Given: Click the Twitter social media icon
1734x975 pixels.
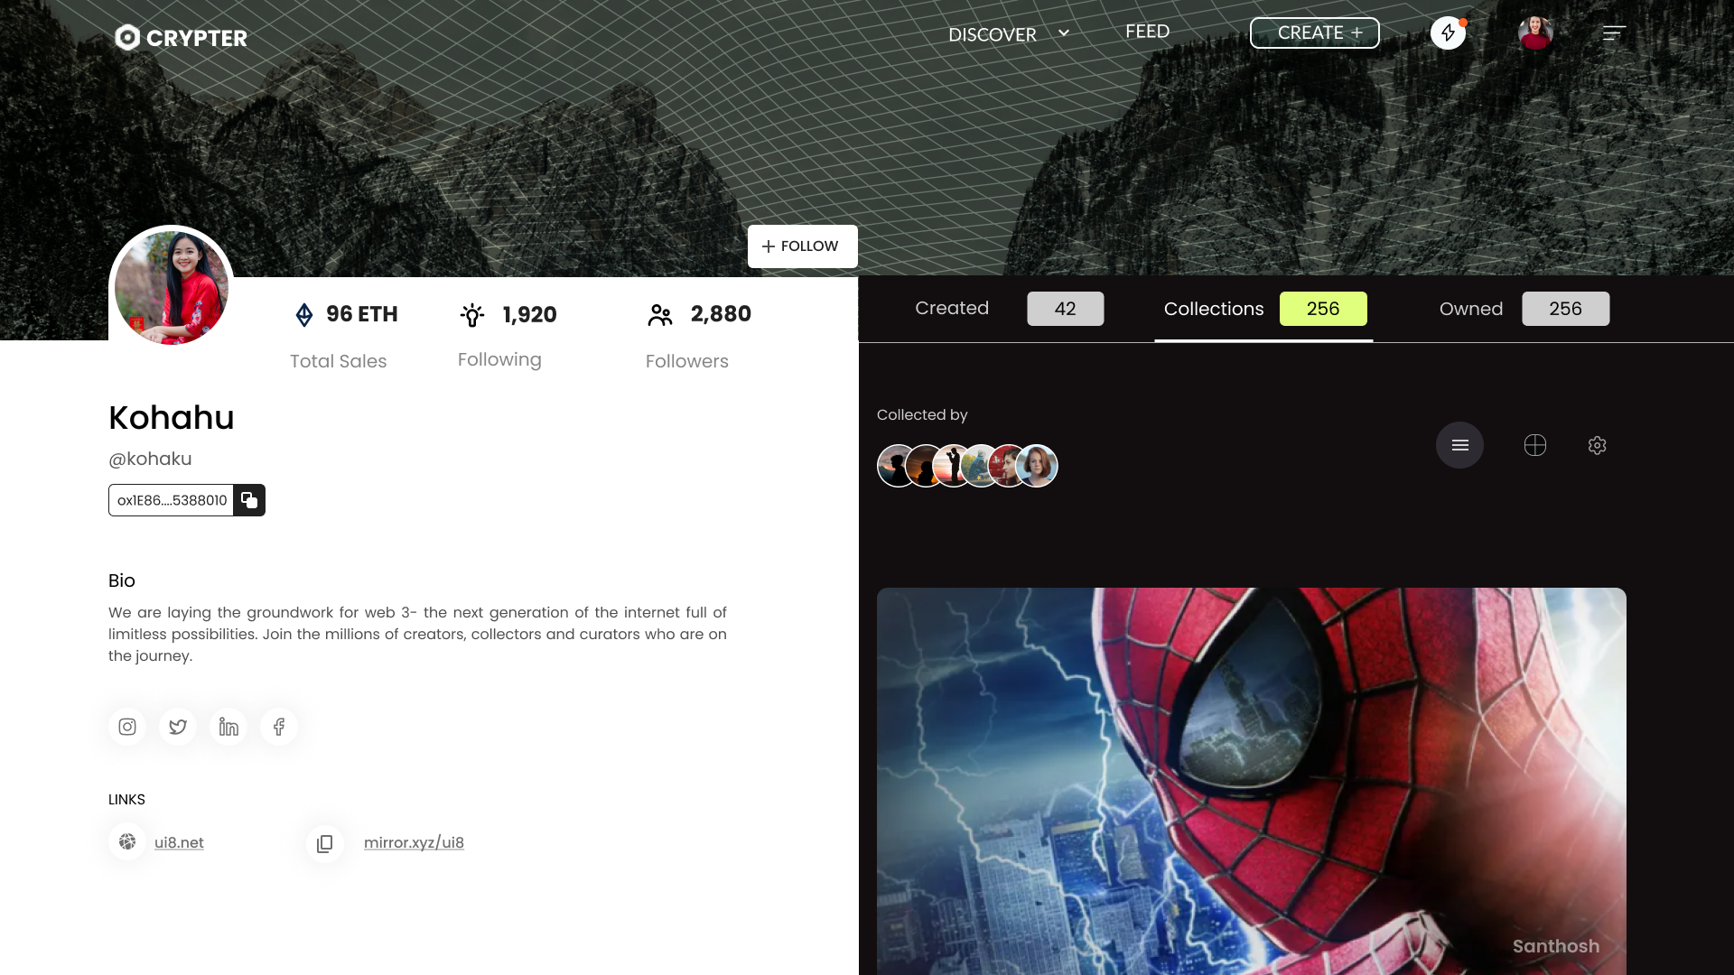Looking at the screenshot, I should pos(177,726).
